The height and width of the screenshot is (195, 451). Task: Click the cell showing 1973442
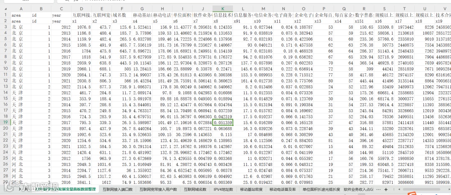pos(404,27)
